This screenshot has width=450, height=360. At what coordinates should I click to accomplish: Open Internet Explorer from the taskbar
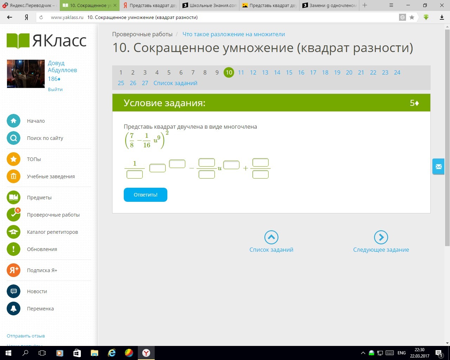112,353
